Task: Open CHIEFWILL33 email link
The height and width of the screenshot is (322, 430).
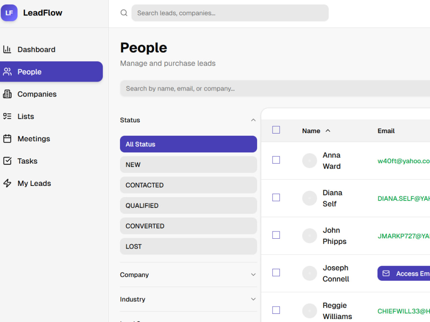Action: click(404, 311)
